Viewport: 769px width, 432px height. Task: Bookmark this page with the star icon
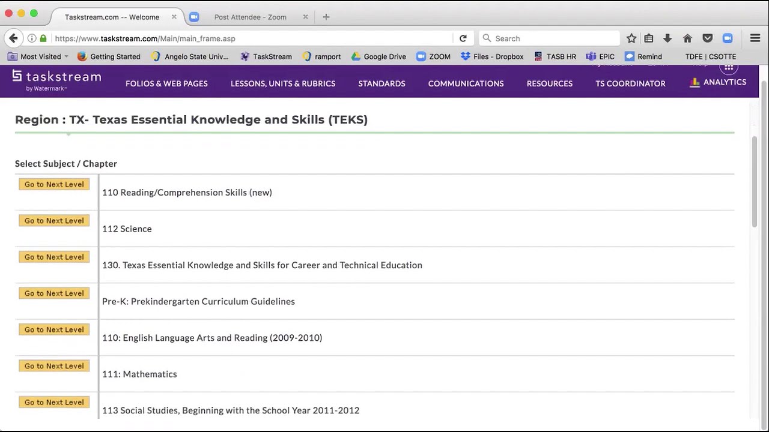coord(631,38)
